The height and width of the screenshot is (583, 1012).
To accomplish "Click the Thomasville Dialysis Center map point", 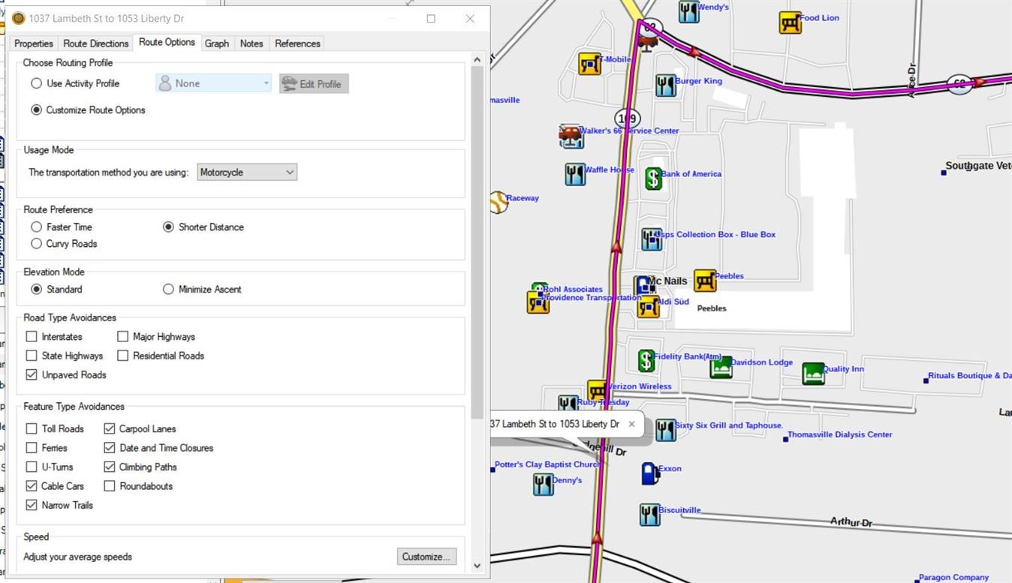I will [785, 439].
